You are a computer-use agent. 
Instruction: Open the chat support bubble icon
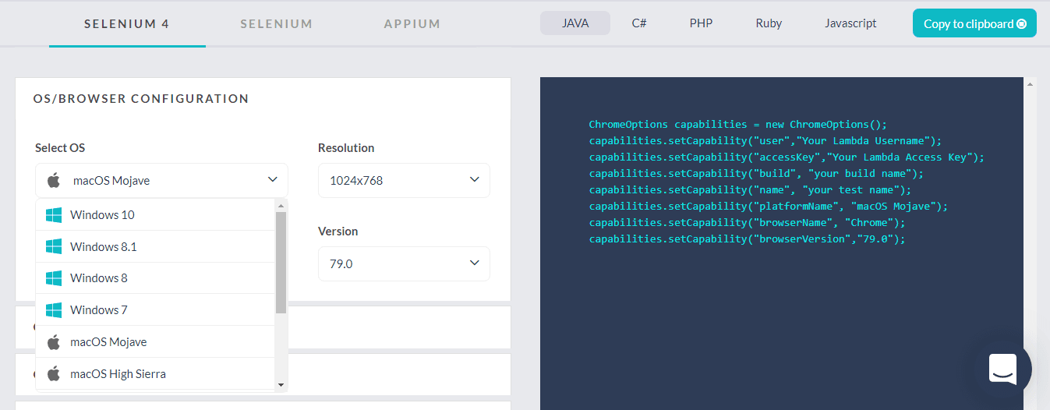[x=1002, y=368]
